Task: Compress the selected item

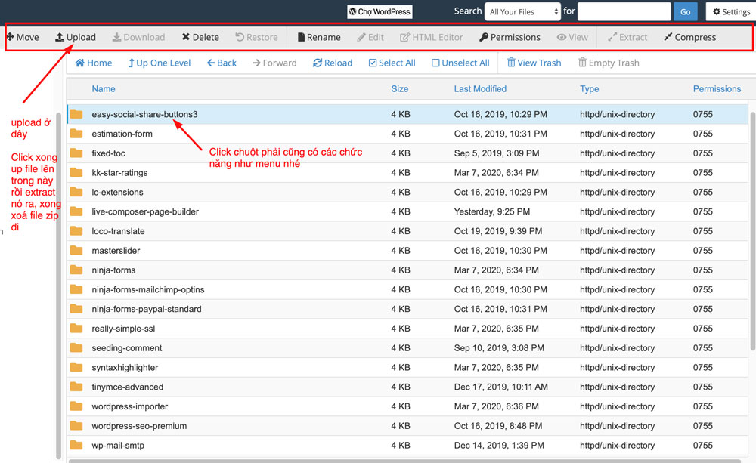Action: pos(690,37)
